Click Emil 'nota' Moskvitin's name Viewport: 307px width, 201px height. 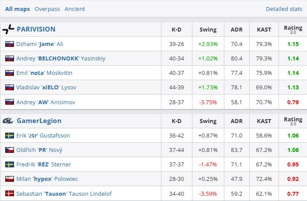[x=44, y=73]
